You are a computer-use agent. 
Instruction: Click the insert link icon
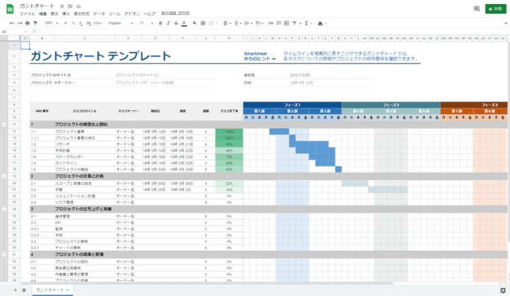click(x=271, y=22)
